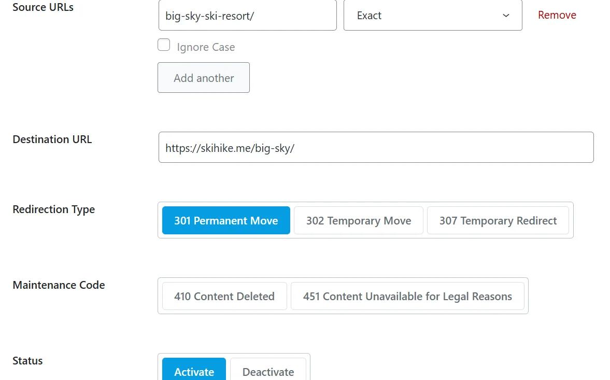Click the chevron arrow in the Exact dropdown
Screen dimensions: 610x380
[x=506, y=16]
